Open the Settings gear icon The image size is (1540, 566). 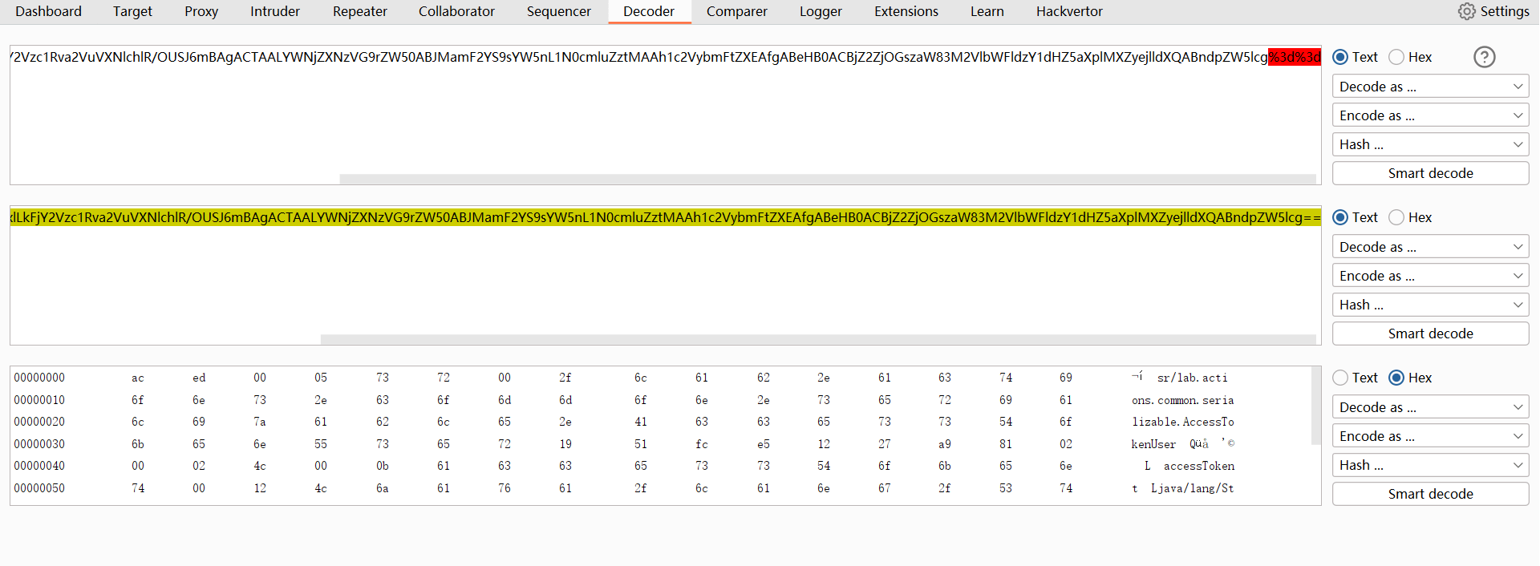1466,11
